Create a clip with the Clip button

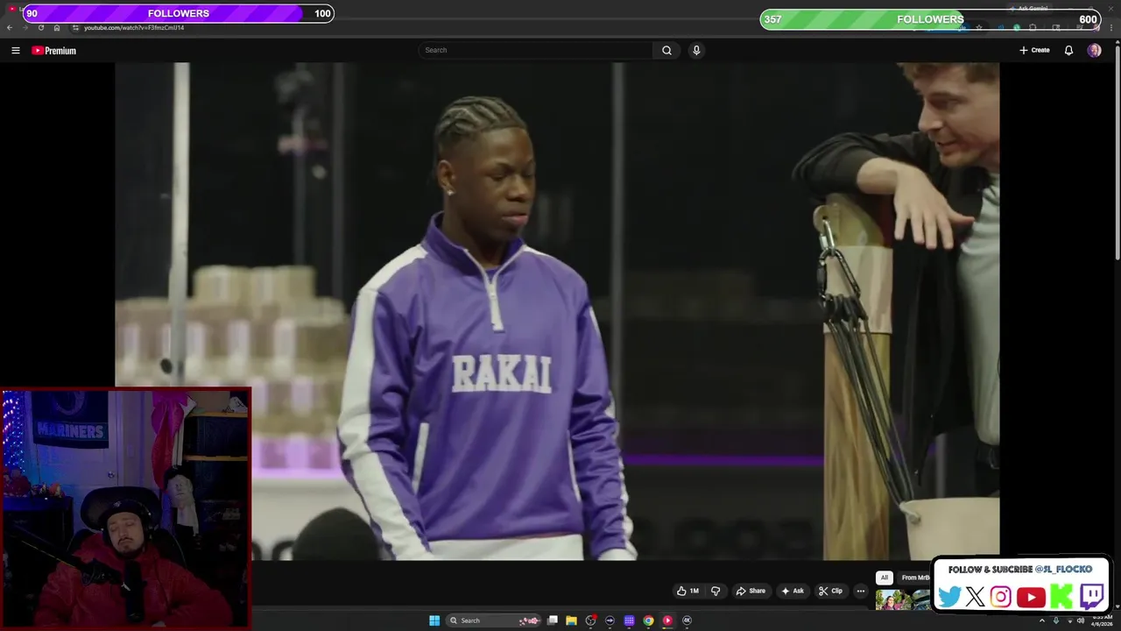pos(830,591)
